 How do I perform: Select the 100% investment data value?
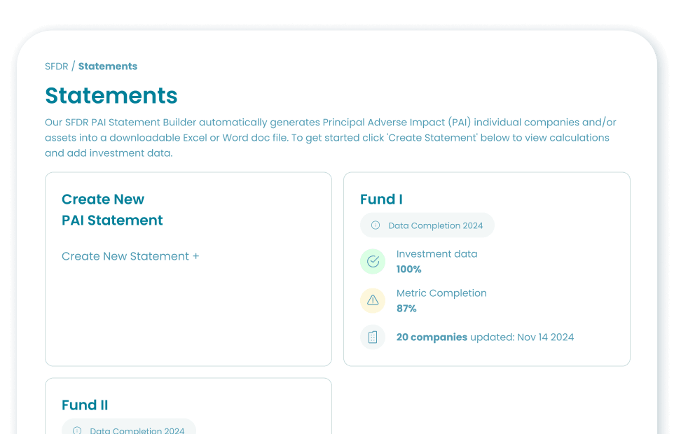pos(408,269)
